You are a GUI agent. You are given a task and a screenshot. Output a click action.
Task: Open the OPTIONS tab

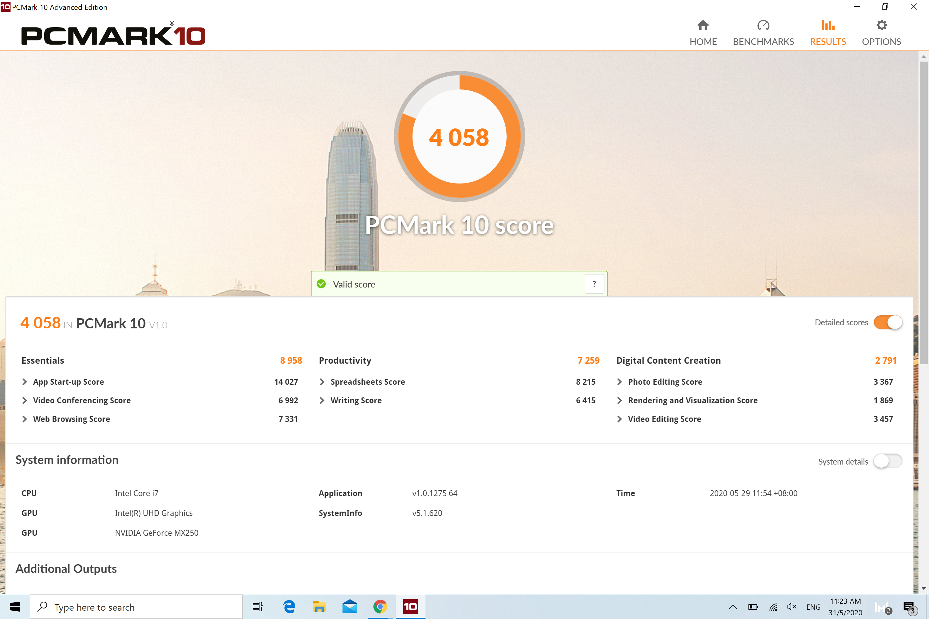pyautogui.click(x=881, y=33)
